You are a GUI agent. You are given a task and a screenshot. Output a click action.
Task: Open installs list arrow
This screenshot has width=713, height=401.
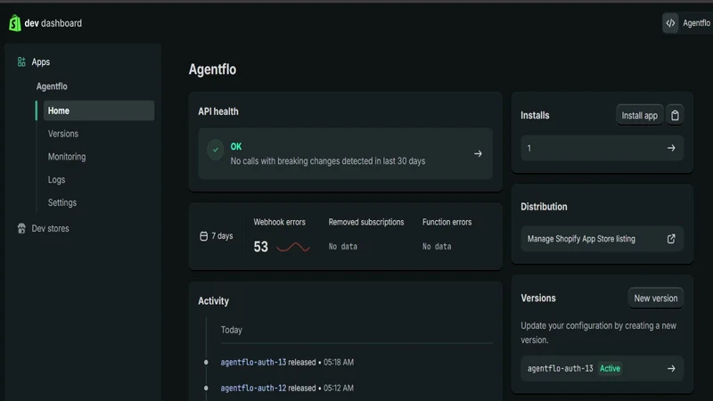(x=671, y=148)
